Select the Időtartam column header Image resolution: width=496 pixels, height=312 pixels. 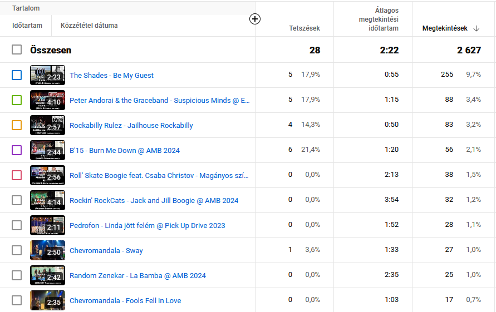tap(27, 25)
